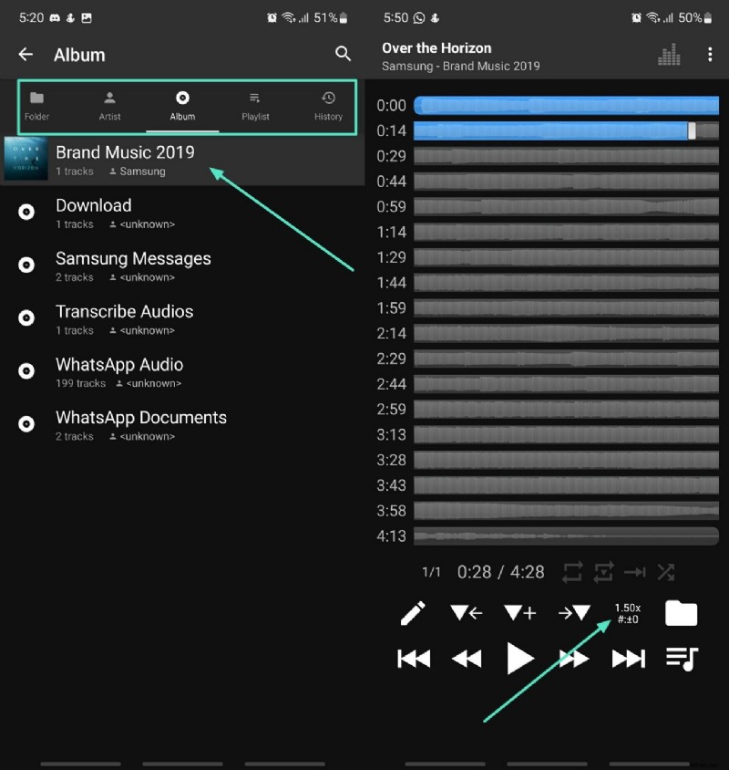This screenshot has width=729, height=770.
Task: Toggle the decrease pitch control
Action: point(467,613)
